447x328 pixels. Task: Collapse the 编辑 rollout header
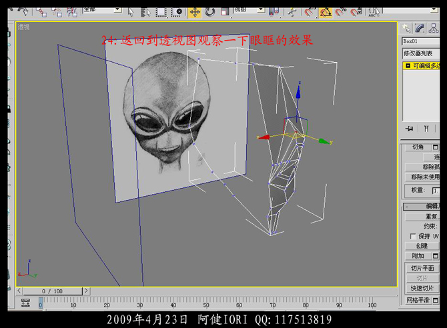coord(421,206)
